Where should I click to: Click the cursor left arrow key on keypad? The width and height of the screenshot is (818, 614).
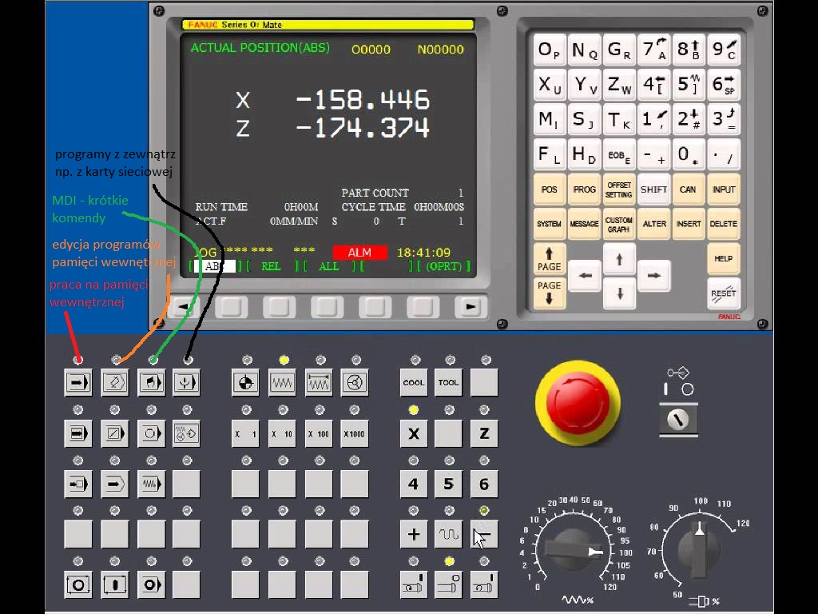(585, 276)
